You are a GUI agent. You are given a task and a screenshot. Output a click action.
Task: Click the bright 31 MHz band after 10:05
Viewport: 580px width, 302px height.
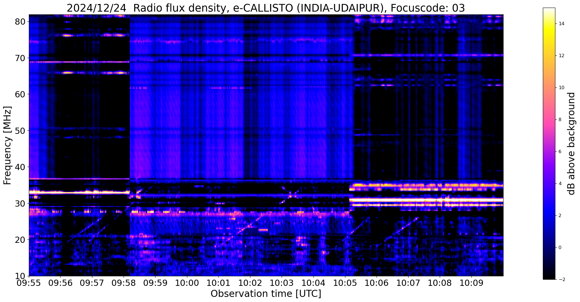[426, 200]
